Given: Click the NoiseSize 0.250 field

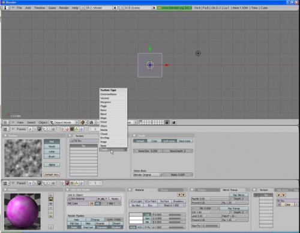Looking at the screenshot, I should click(148, 151).
